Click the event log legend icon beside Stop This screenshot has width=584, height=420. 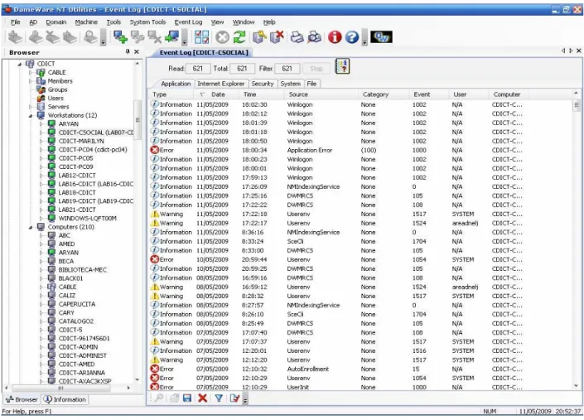pos(342,66)
